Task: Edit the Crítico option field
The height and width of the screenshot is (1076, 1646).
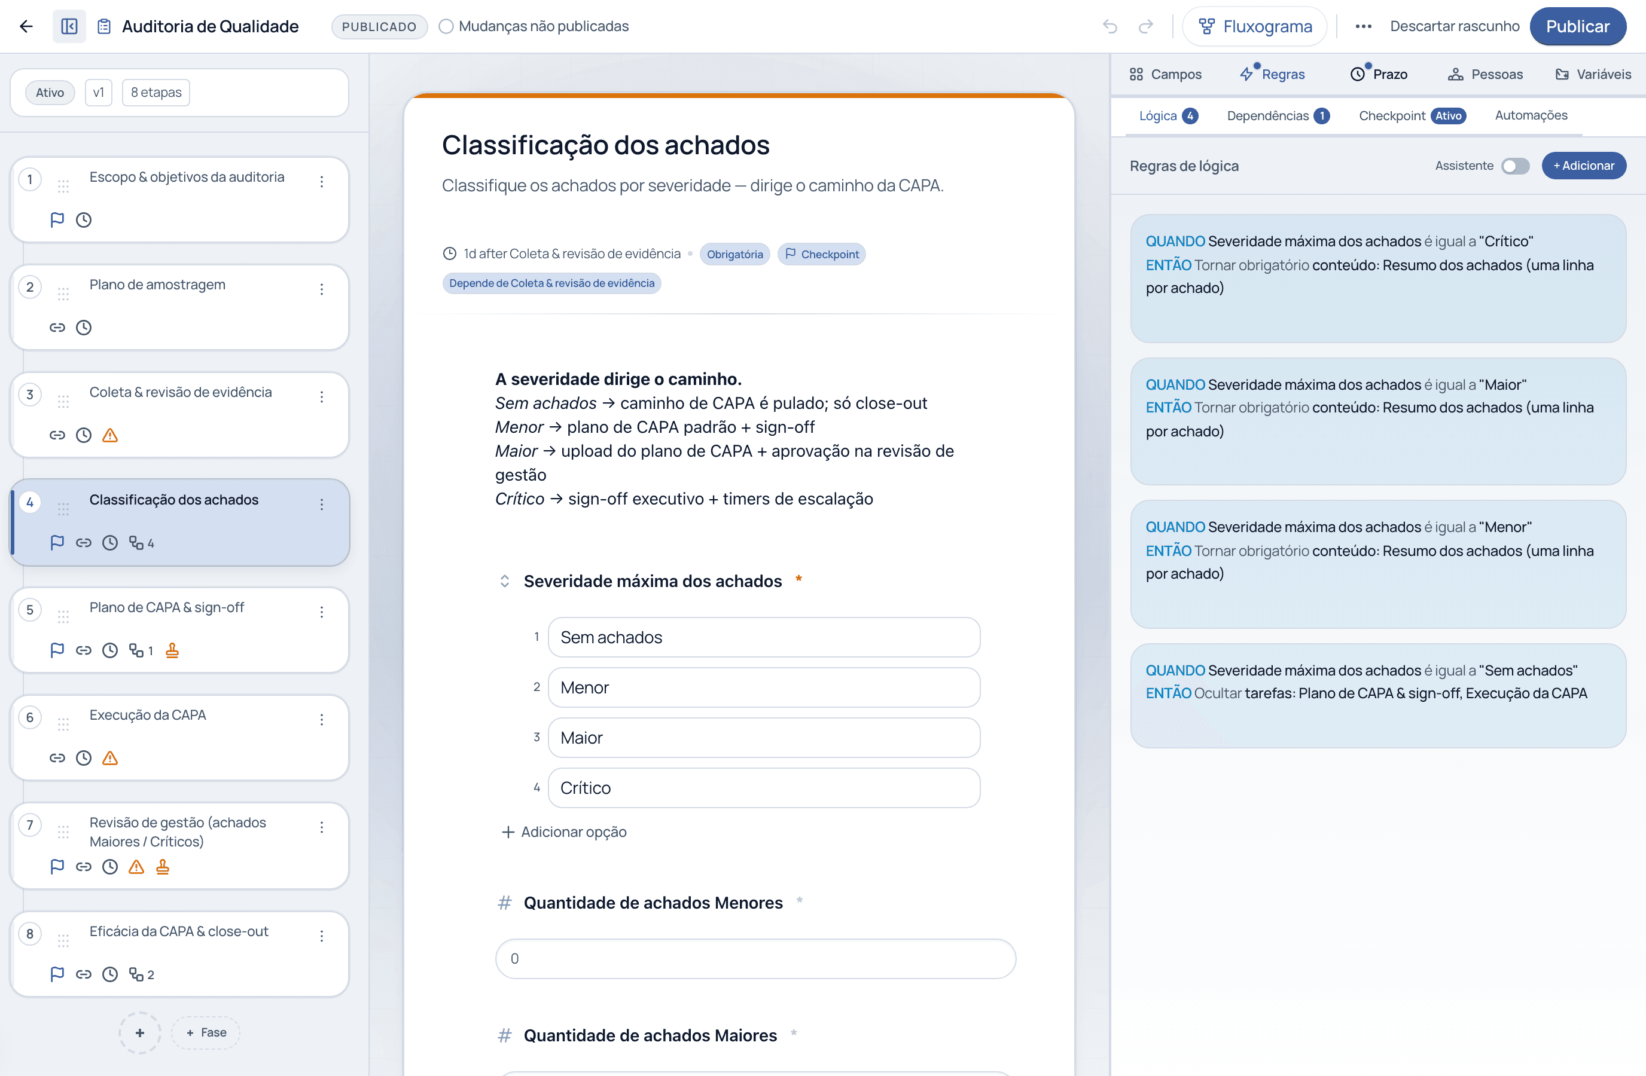Action: coord(764,788)
